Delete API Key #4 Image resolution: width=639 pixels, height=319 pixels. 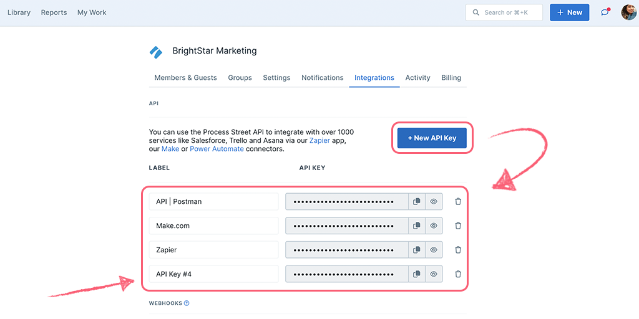458,274
